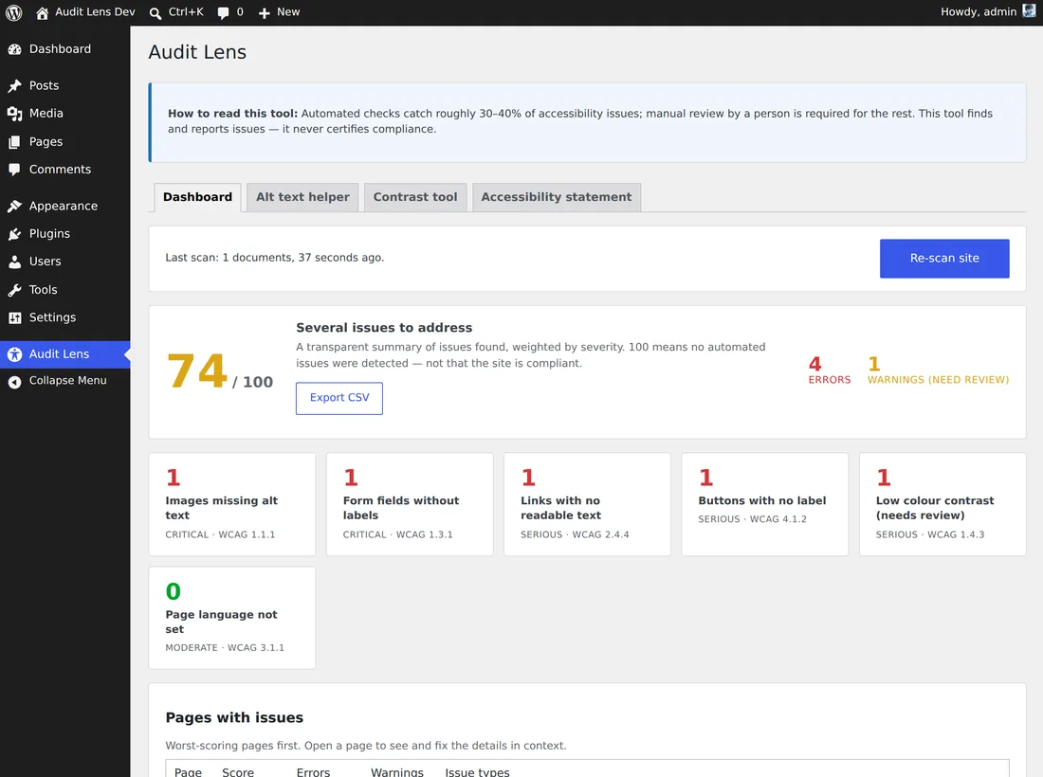Click the Re-scan site button
The height and width of the screenshot is (777, 1043).
(x=944, y=259)
